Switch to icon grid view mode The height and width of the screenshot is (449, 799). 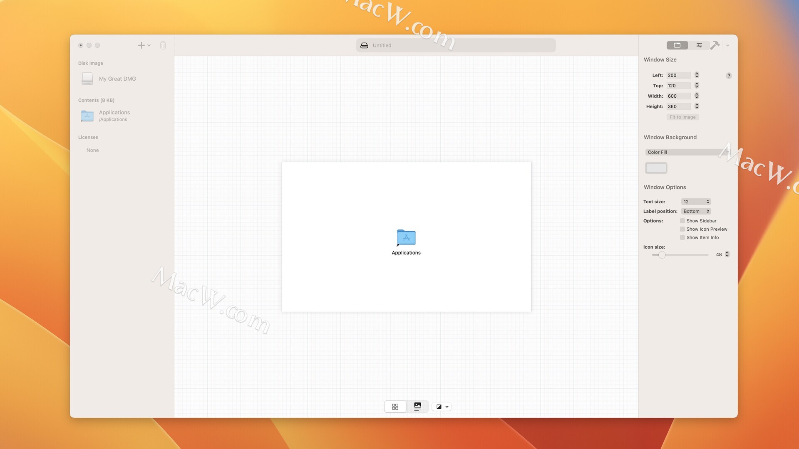pos(395,407)
